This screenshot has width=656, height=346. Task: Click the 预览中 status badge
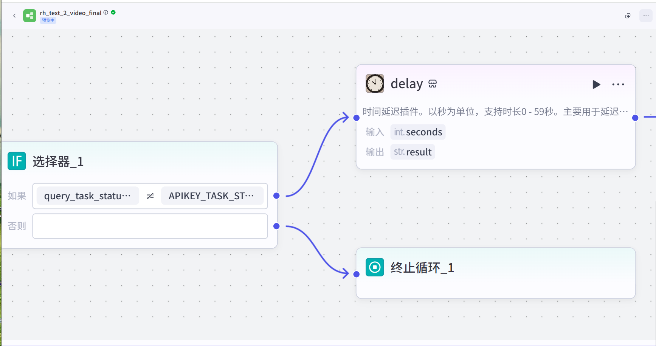click(48, 20)
